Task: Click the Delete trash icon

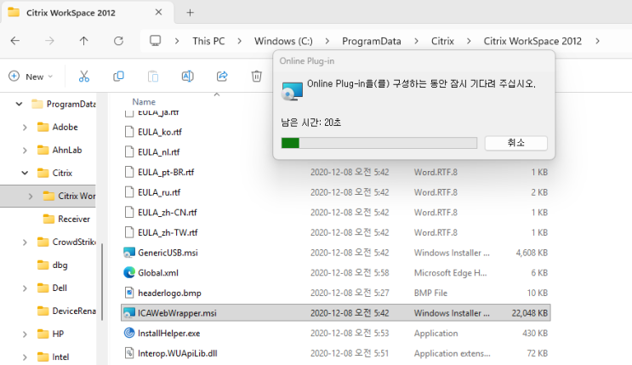Action: point(257,77)
